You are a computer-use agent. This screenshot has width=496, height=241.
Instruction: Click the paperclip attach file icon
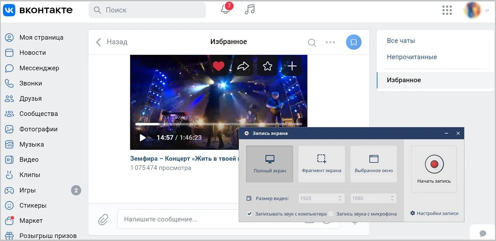(103, 219)
